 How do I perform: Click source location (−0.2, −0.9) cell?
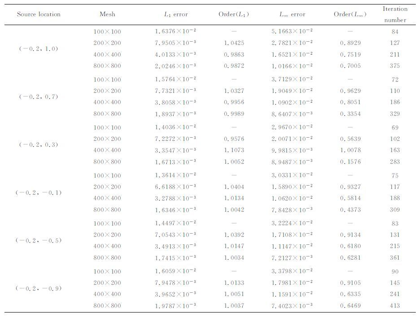(x=39, y=289)
